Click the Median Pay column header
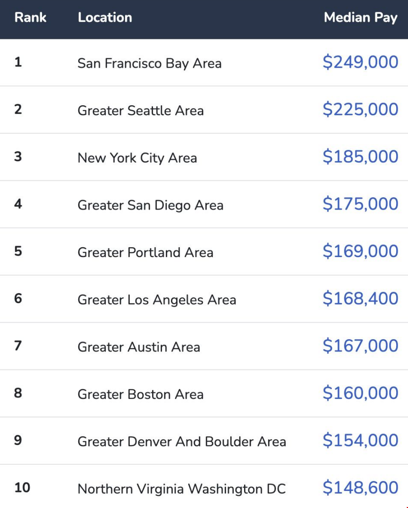 (x=360, y=18)
